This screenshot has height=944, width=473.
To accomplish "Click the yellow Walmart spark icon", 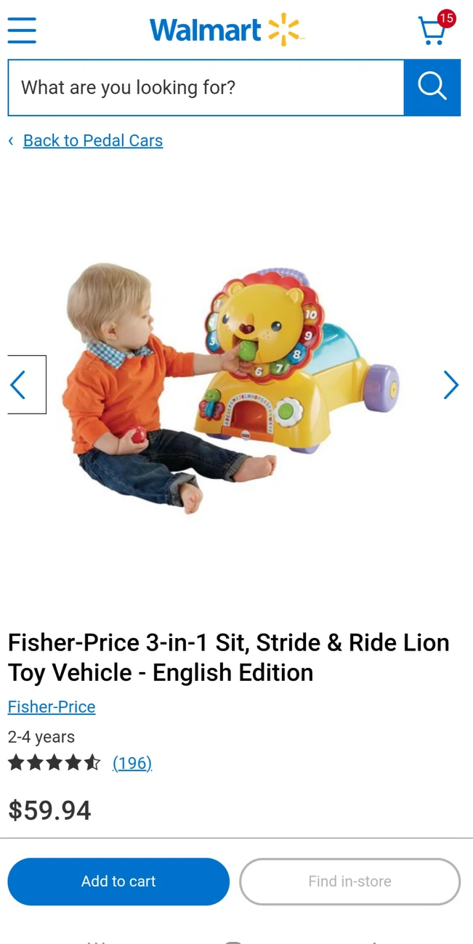I will click(x=284, y=30).
